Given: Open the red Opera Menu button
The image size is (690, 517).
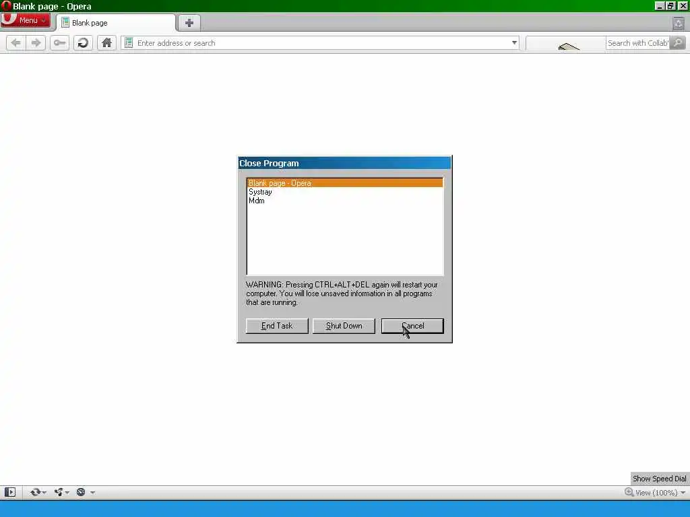Looking at the screenshot, I should [x=25, y=20].
